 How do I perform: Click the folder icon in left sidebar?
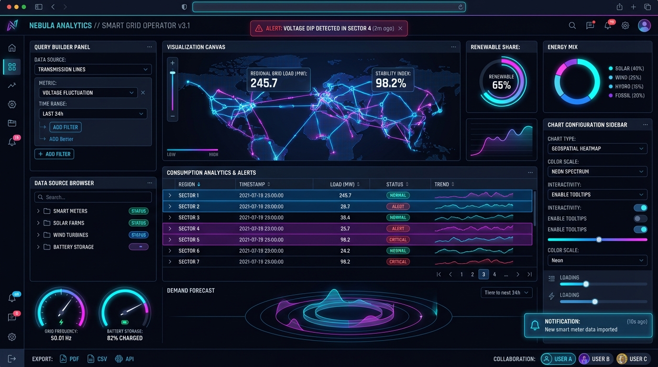pos(12,123)
